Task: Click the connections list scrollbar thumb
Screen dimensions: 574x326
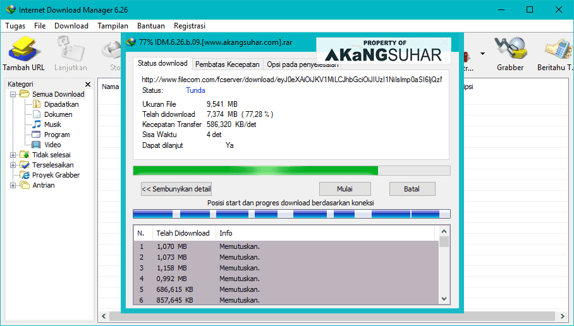Action: tap(444, 242)
